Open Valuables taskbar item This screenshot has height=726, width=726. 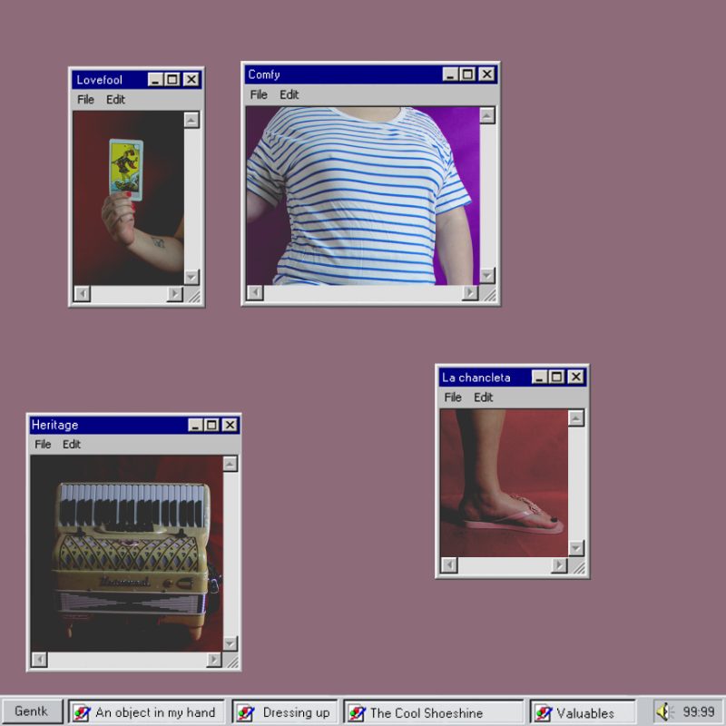(x=583, y=712)
